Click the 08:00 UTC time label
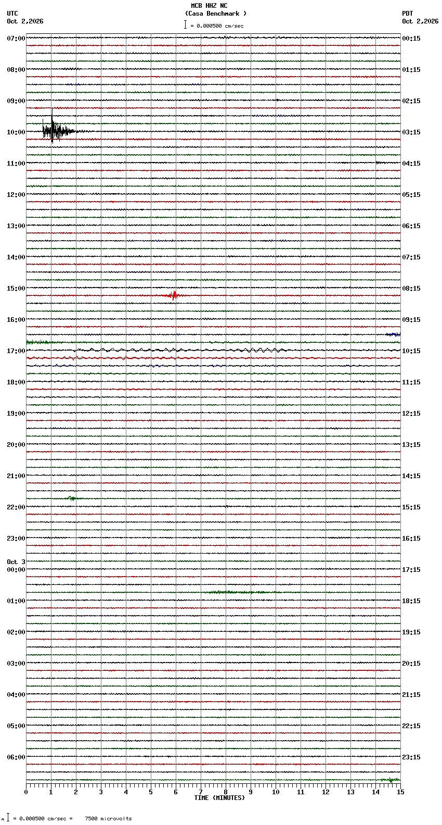 click(x=16, y=70)
